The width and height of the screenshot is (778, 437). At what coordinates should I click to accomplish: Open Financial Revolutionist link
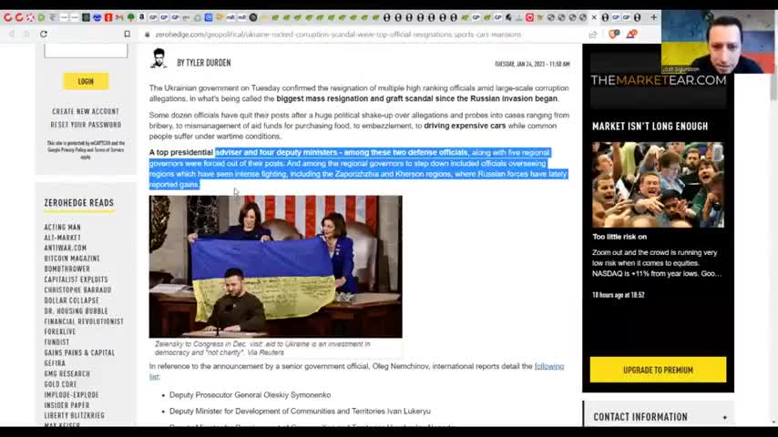click(x=84, y=321)
